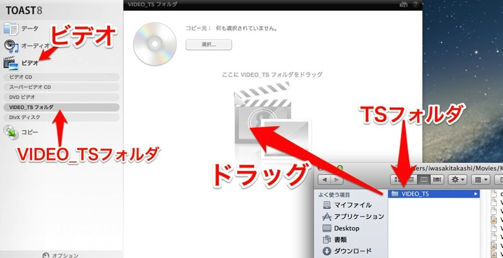The image size is (503, 258).
Task: Open the オプション panel at bottom
Action: 60,255
